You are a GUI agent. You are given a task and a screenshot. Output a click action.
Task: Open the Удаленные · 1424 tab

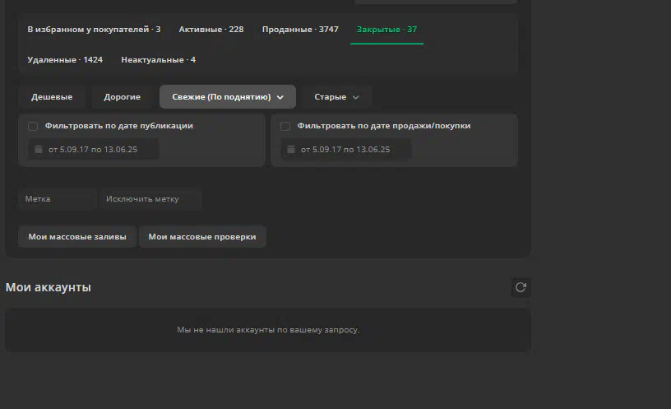point(65,59)
